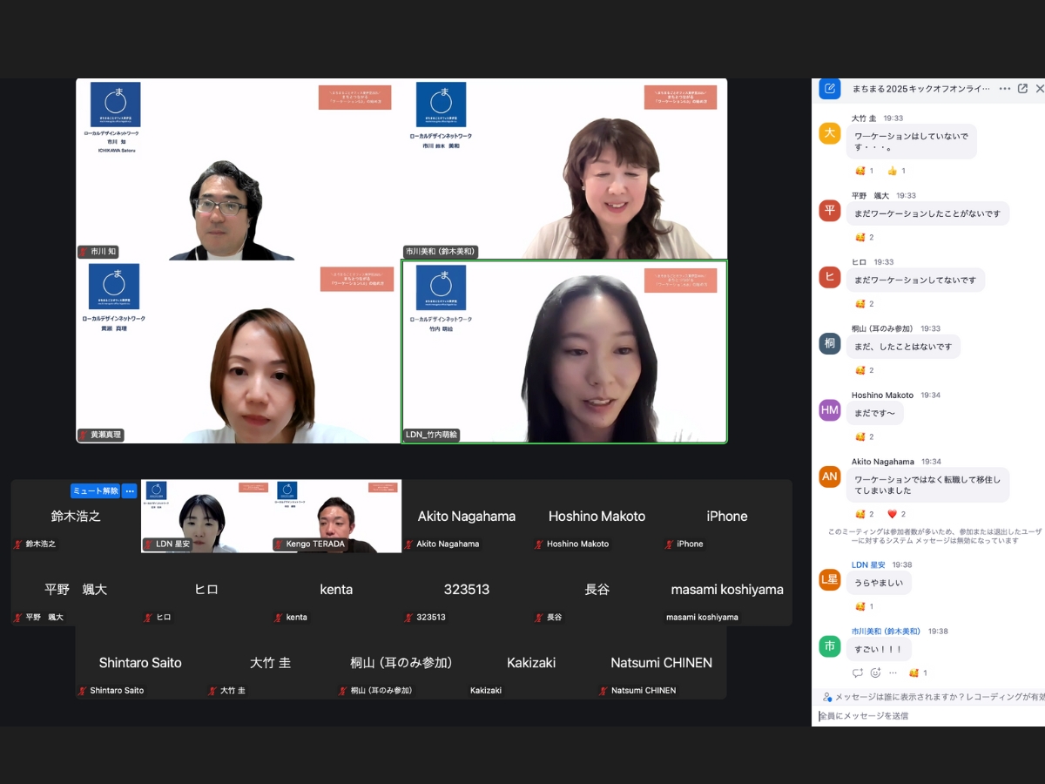Click the HM avatar of Hoshino Makoto
The width and height of the screenshot is (1045, 784).
[x=830, y=409]
